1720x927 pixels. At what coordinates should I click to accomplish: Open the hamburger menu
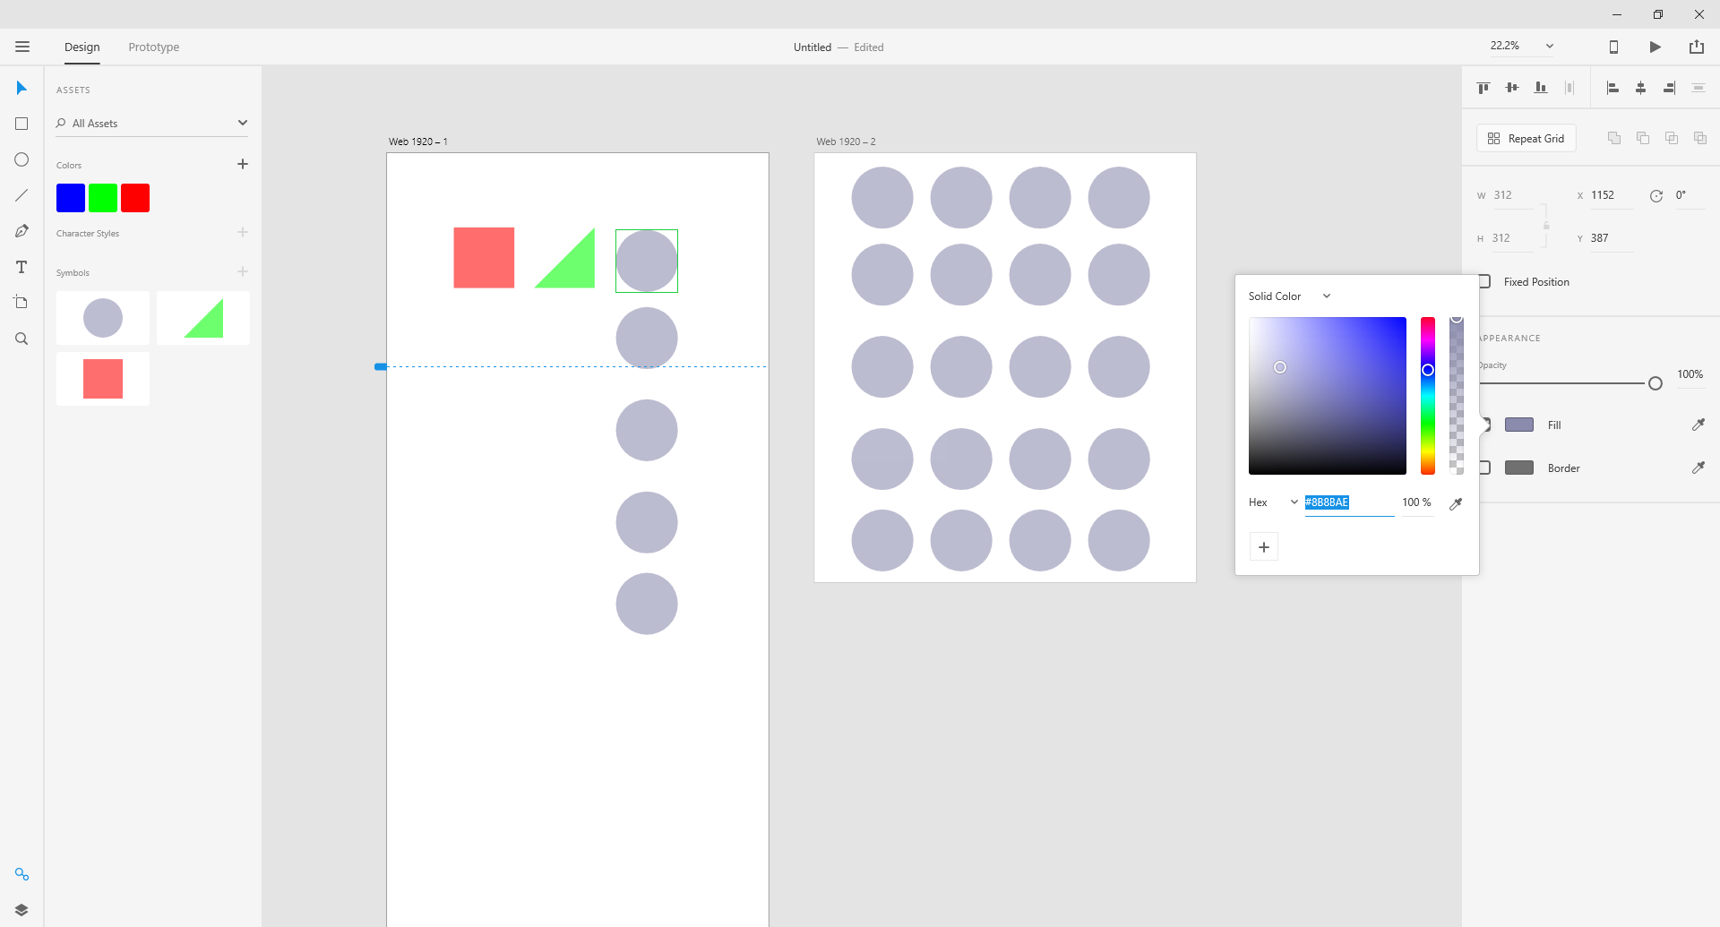coord(21,46)
